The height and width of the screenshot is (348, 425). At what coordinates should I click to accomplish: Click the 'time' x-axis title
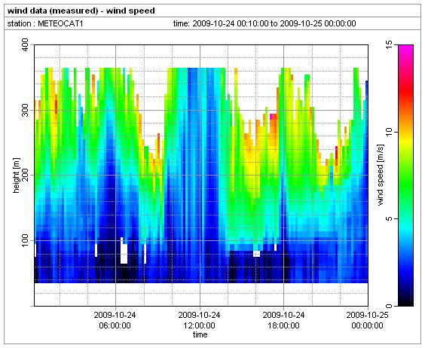click(200, 334)
